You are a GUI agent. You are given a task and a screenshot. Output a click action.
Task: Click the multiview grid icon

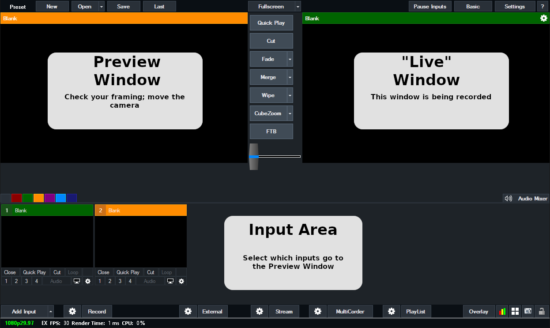[515, 311]
